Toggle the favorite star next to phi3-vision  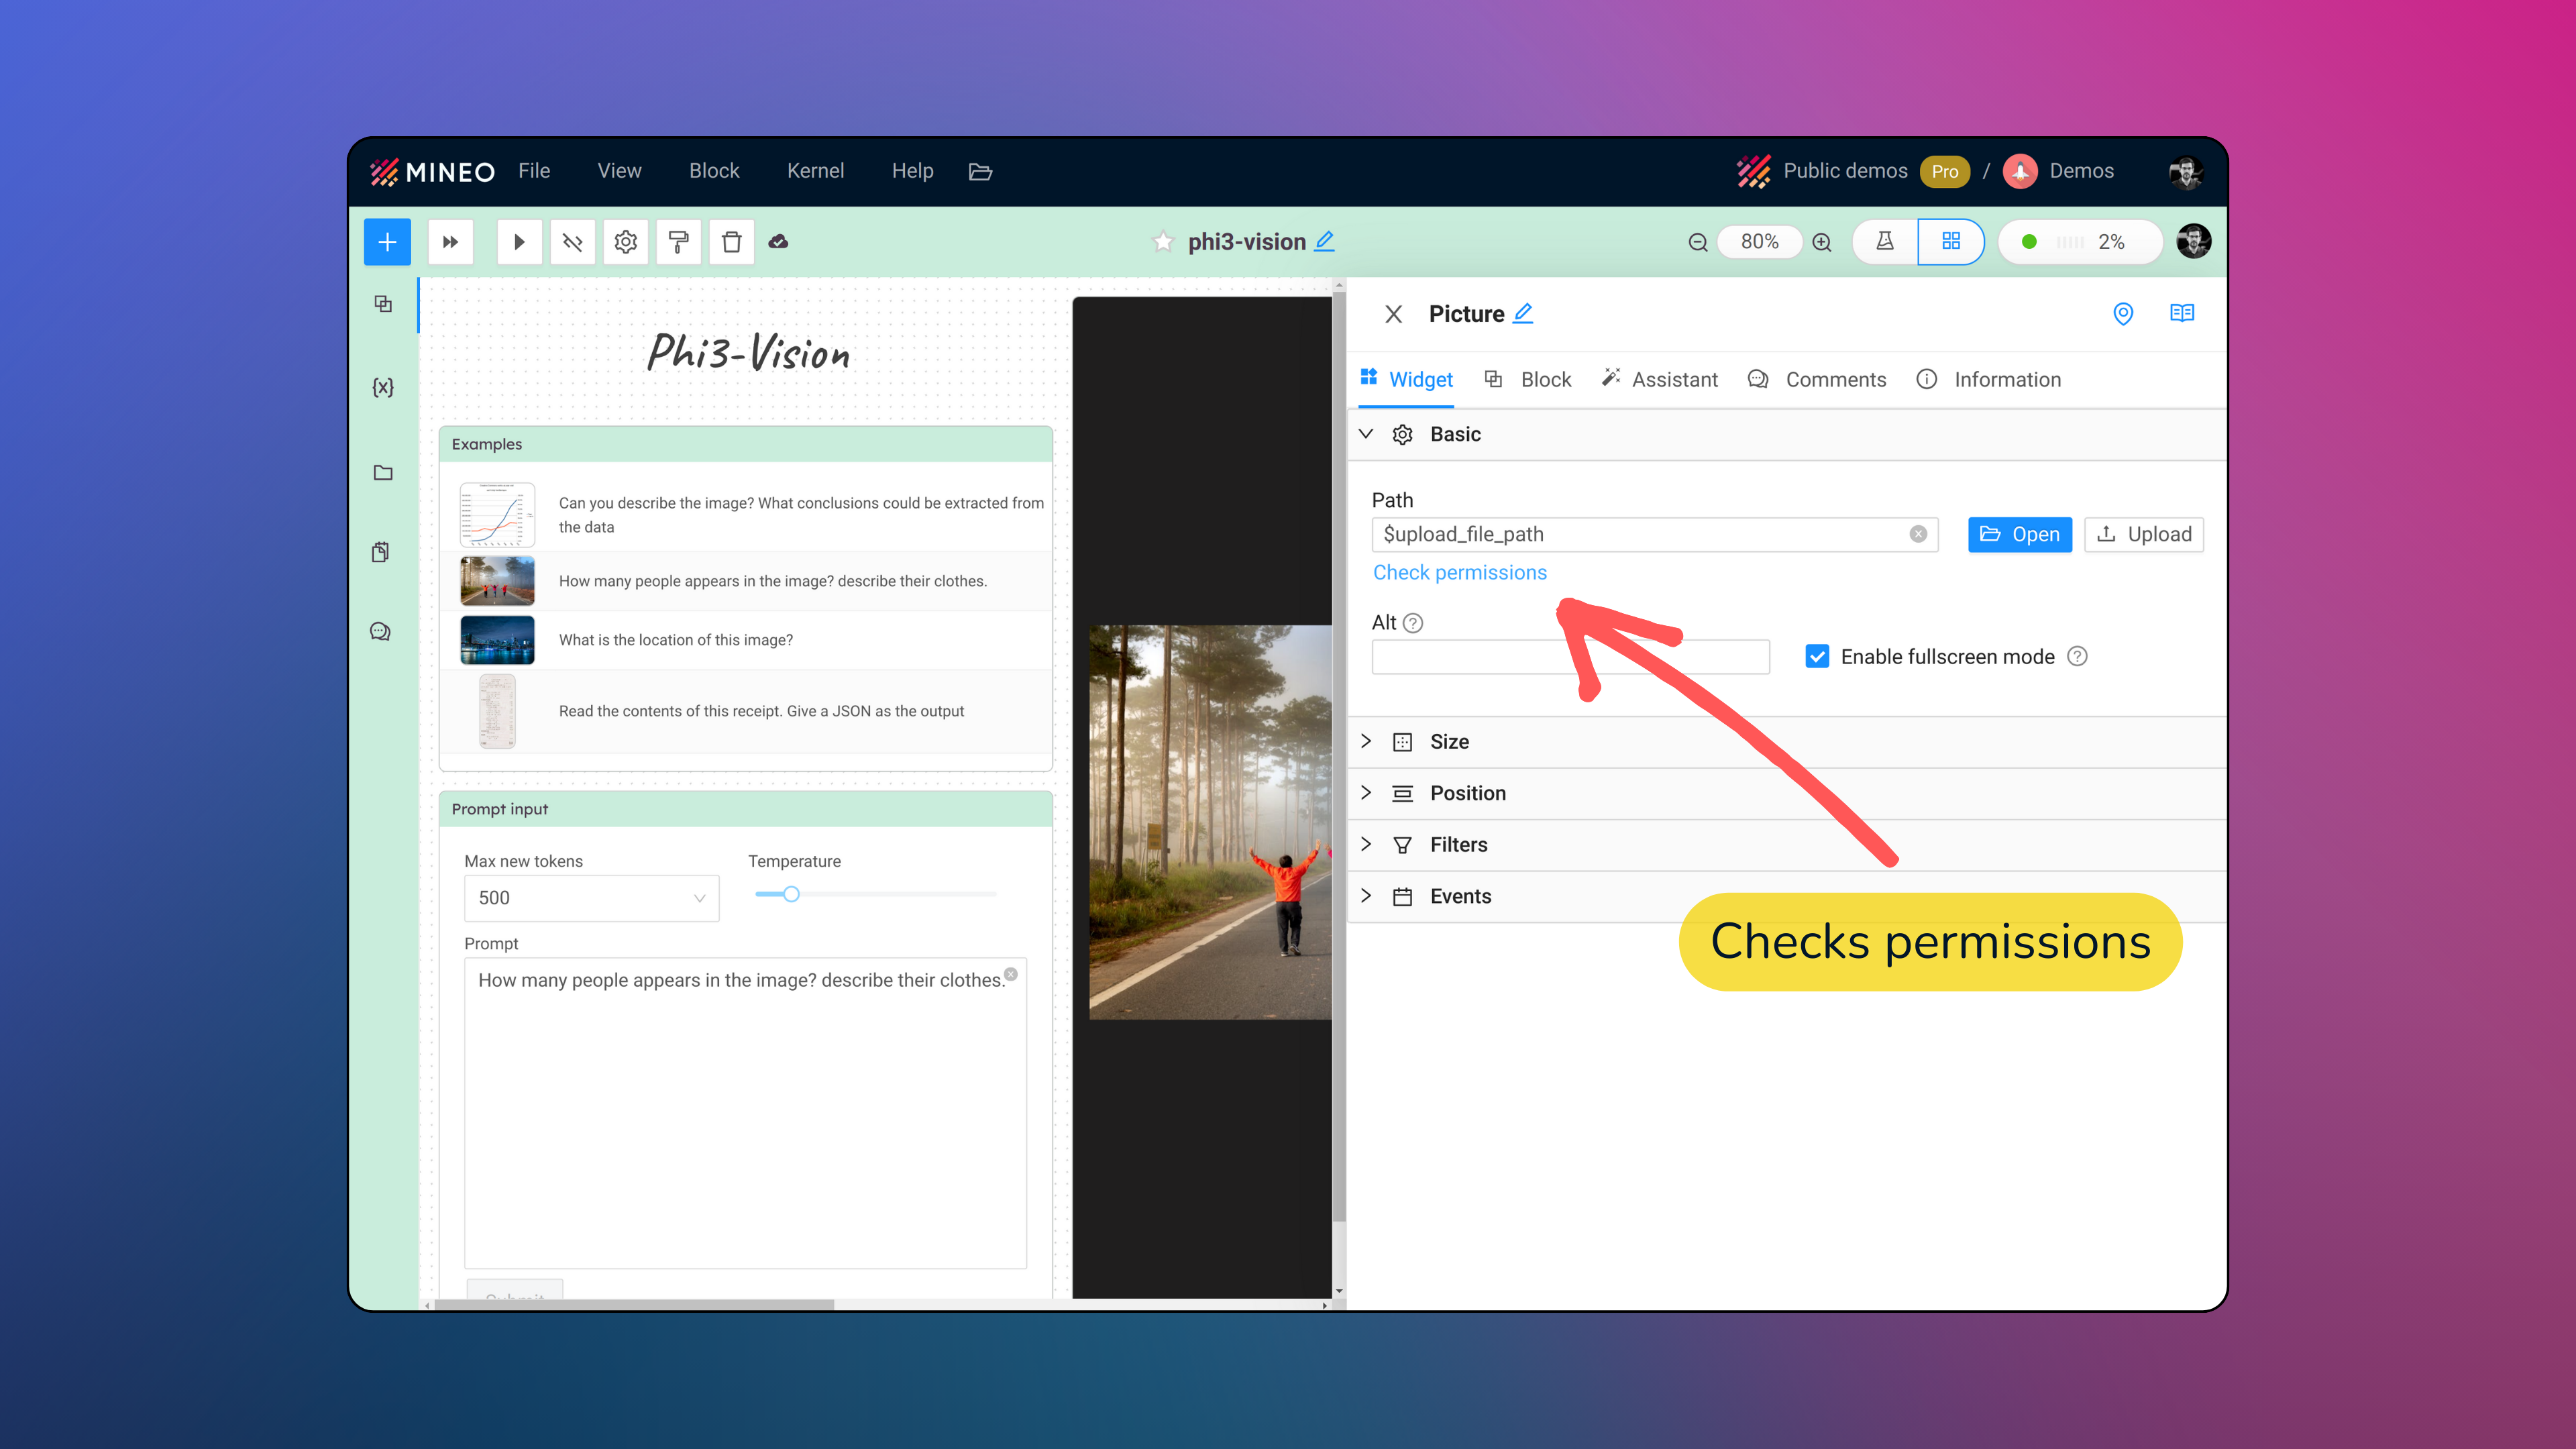[x=1162, y=242]
